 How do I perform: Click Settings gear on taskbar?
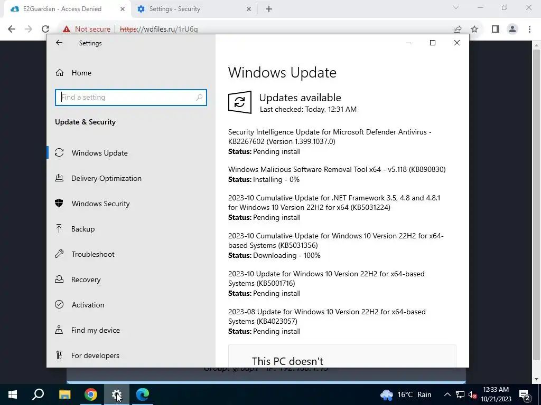click(x=117, y=394)
